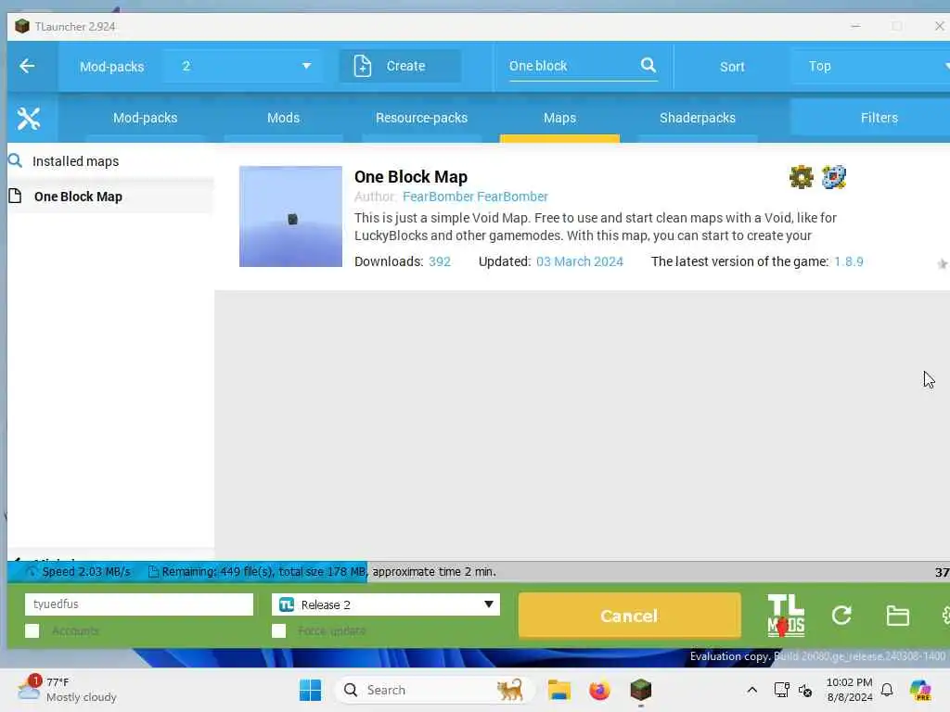
Task: Switch to the Mod-packs tab
Action: 146,118
